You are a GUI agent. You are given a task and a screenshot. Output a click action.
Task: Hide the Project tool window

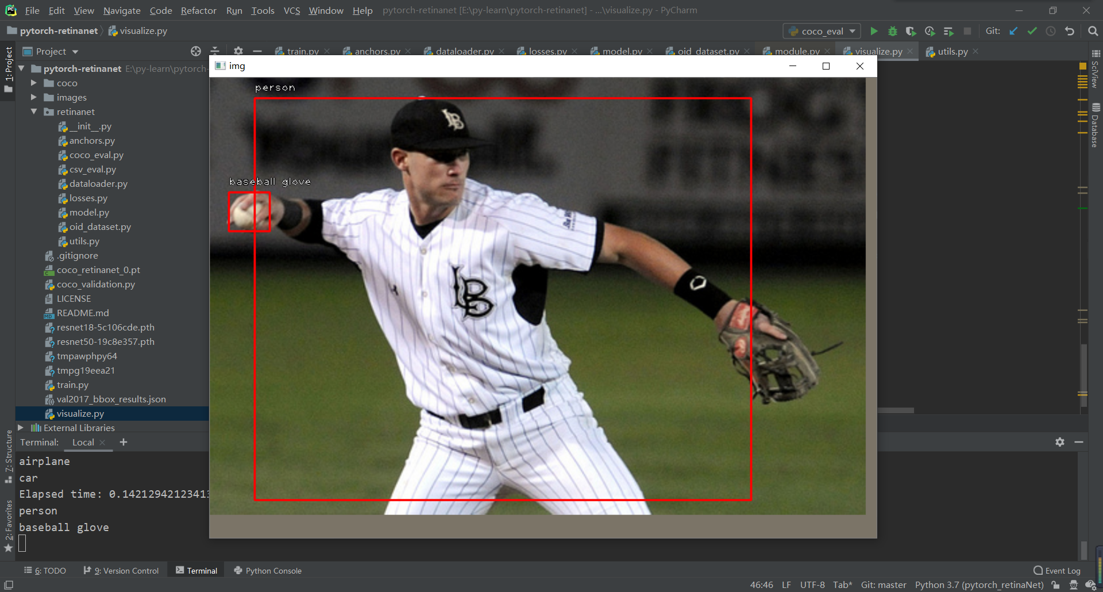pos(257,51)
